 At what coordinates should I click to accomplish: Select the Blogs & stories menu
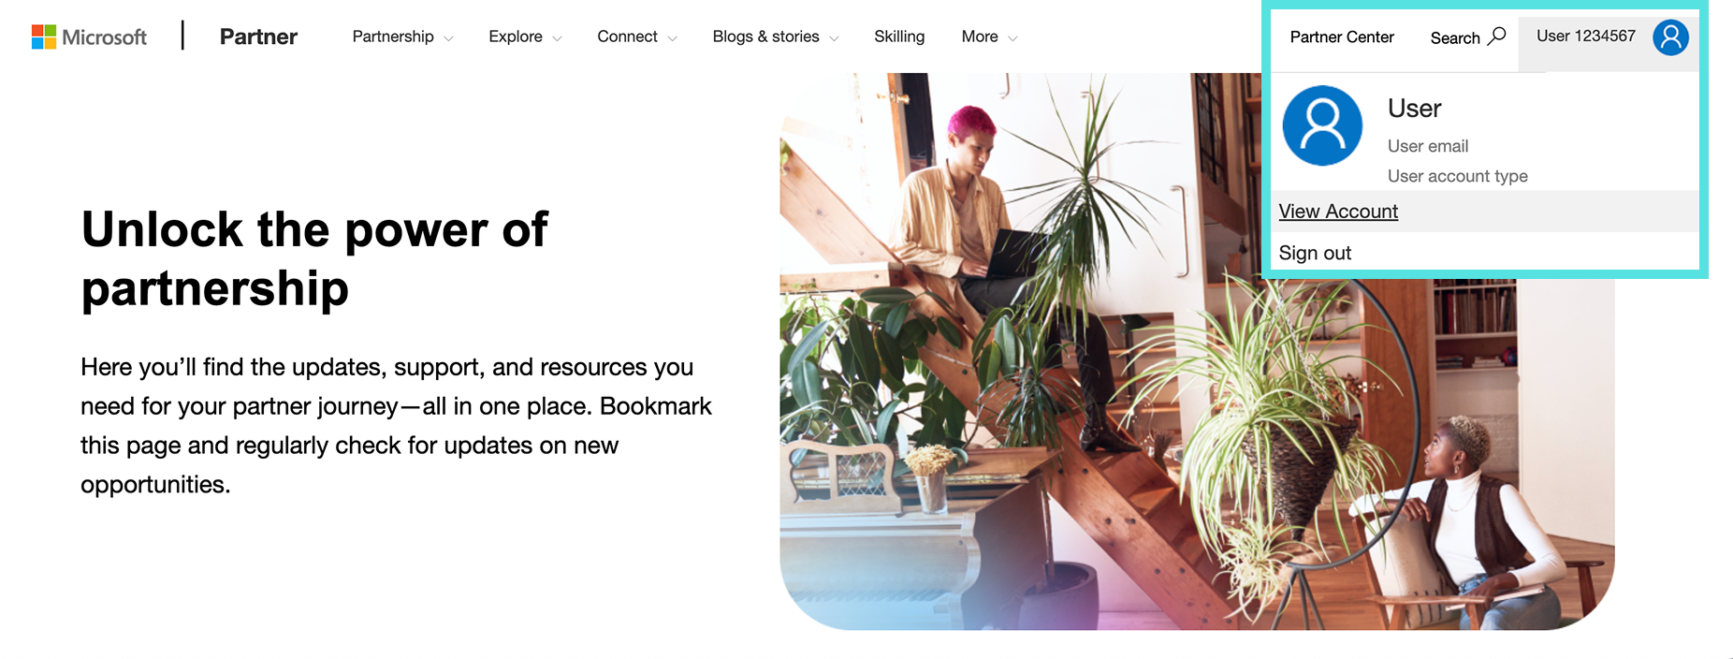pos(765,37)
